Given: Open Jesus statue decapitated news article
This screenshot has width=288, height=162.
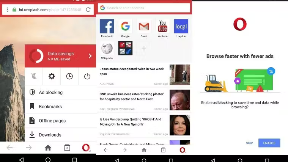Looking at the screenshot, I should click(144, 75).
